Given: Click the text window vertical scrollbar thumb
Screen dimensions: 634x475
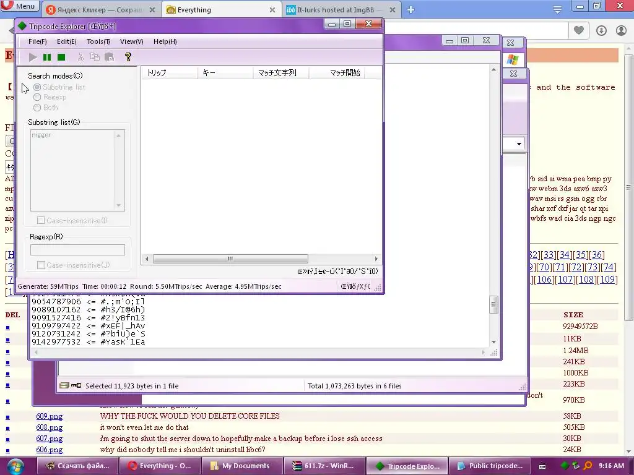Looking at the screenshot, I should 493,304.
